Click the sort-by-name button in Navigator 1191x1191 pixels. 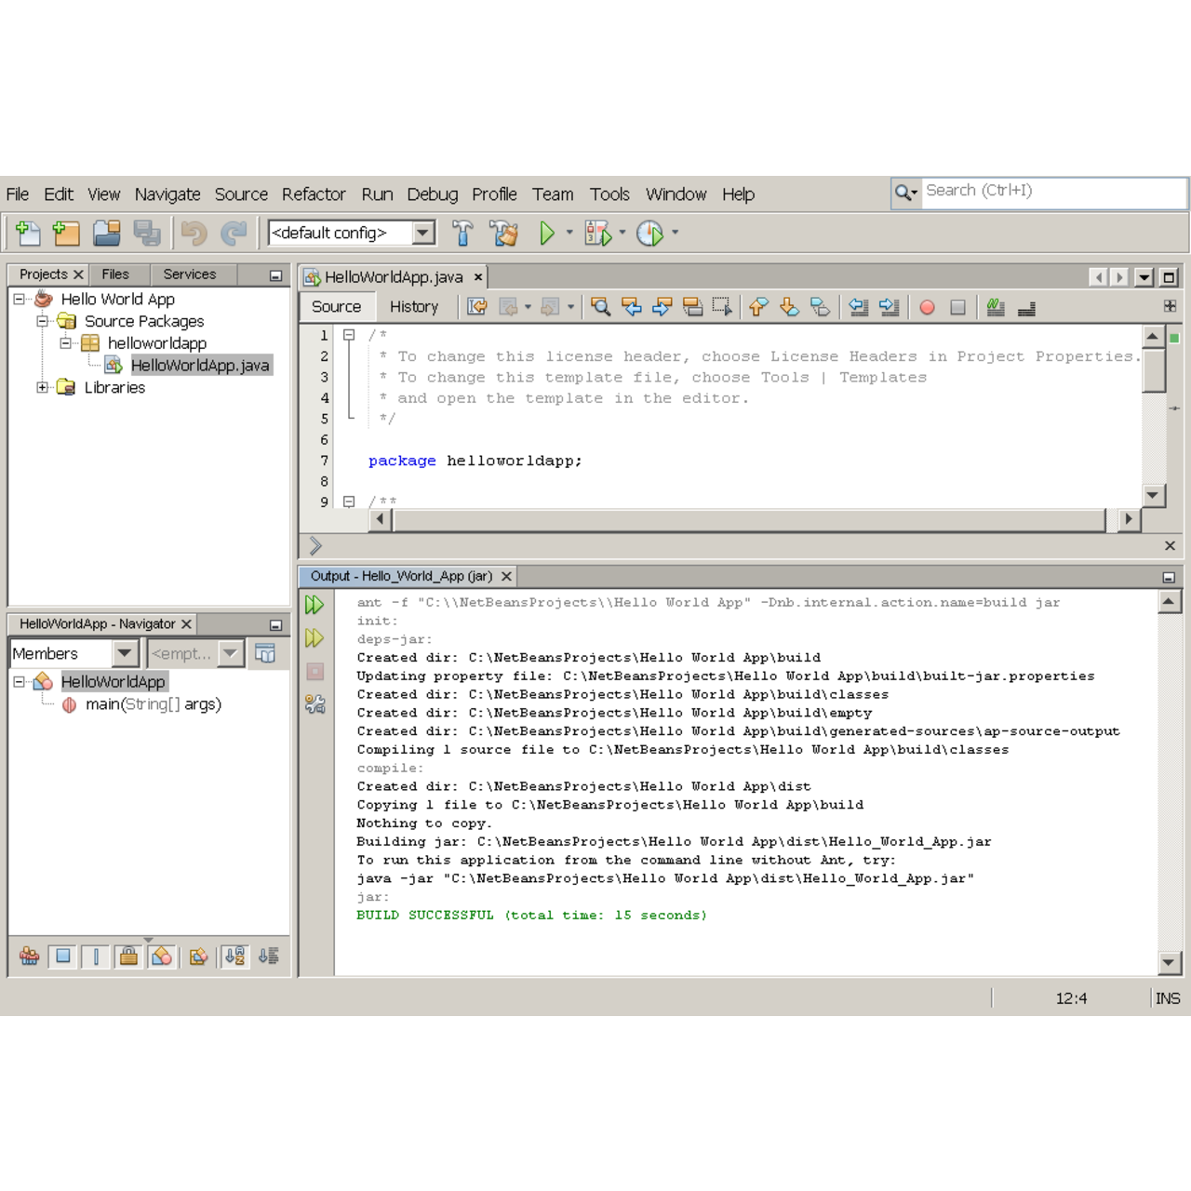point(234,956)
